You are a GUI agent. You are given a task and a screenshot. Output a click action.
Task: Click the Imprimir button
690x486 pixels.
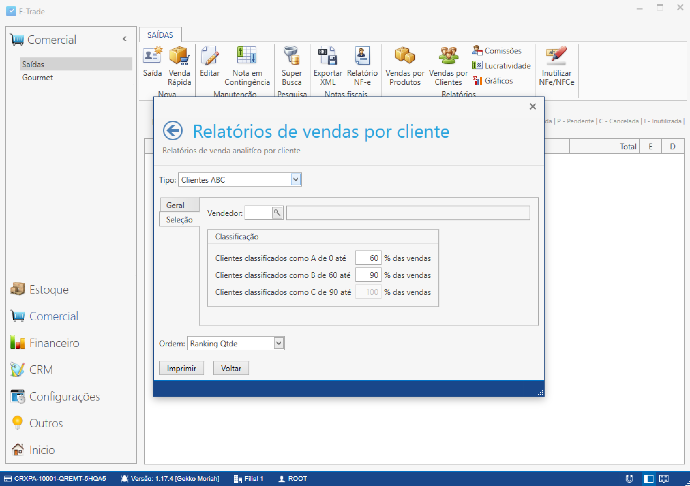[x=181, y=368]
